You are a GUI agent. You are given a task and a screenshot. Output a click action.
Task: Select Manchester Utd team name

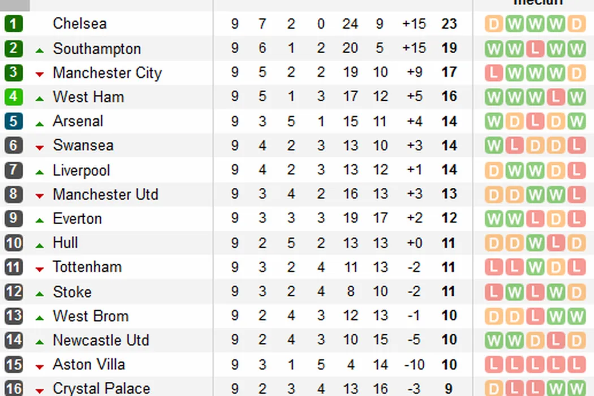(105, 194)
